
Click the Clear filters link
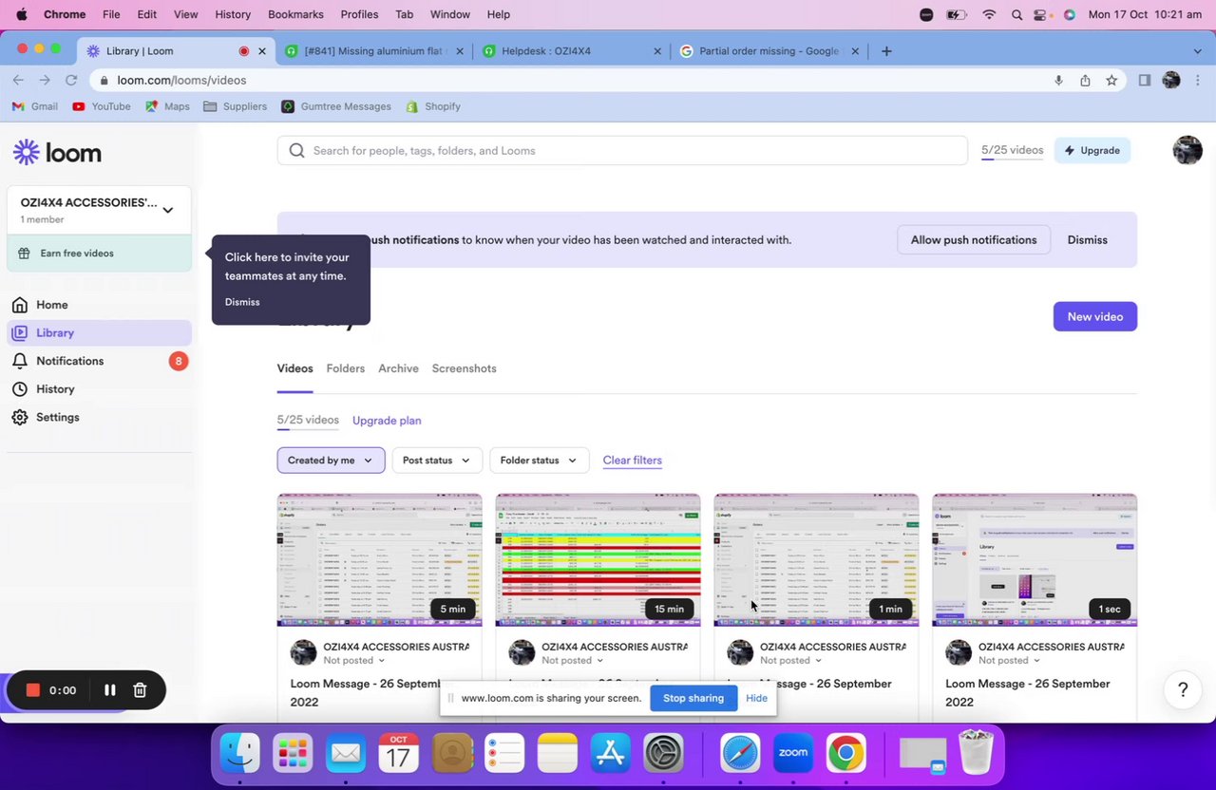pos(632,461)
